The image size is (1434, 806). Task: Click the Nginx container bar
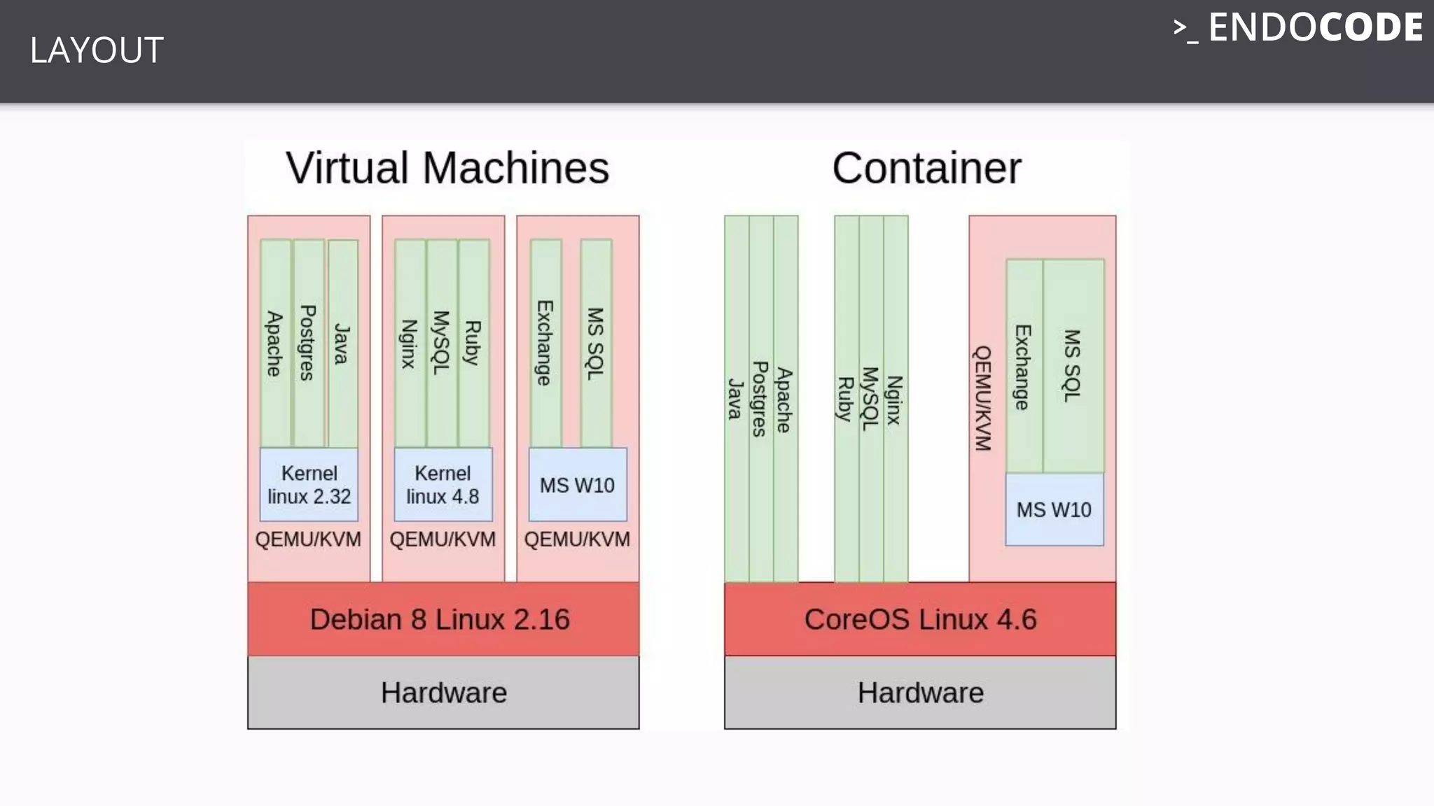tap(896, 399)
